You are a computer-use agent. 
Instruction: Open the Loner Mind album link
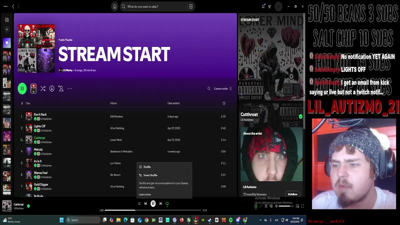click(x=116, y=140)
